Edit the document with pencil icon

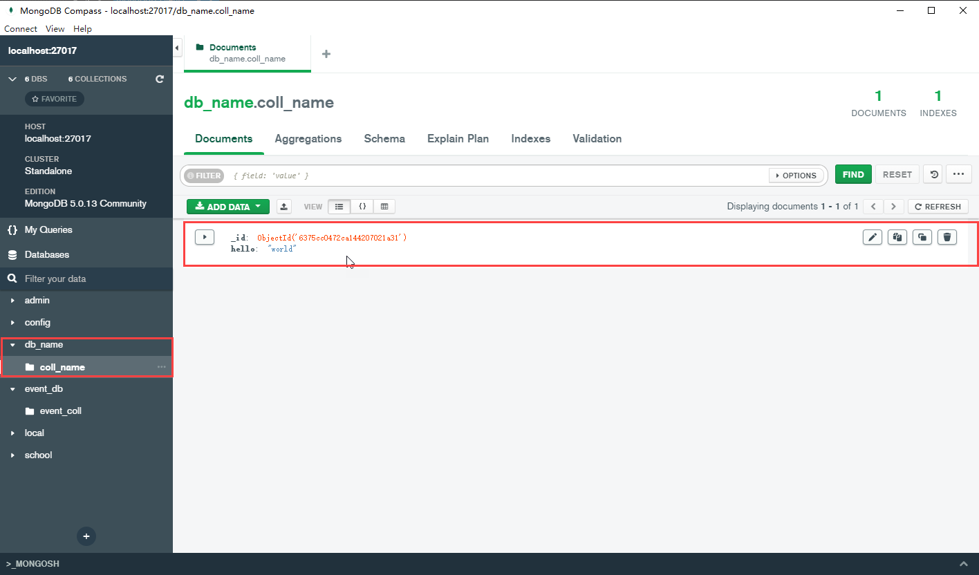click(873, 237)
